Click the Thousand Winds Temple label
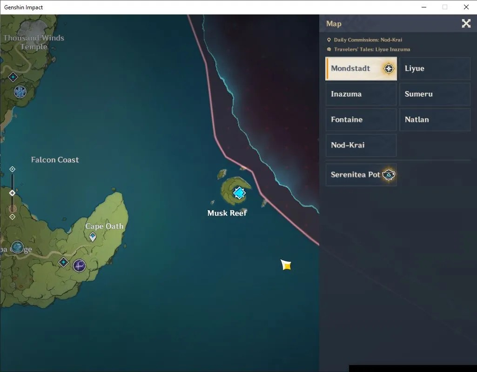 tap(34, 42)
